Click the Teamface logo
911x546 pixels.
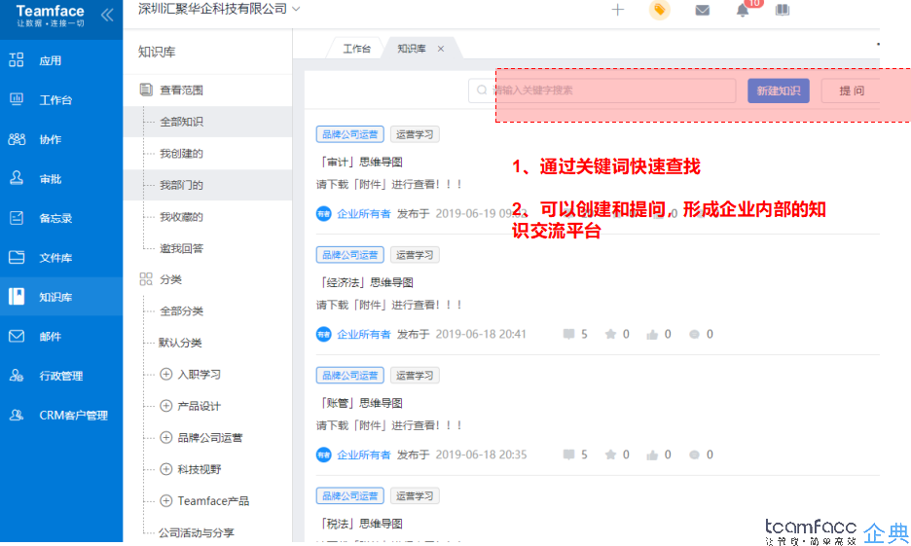point(50,16)
